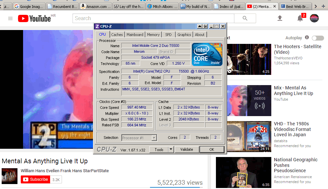Click the video player area

click(46, 89)
